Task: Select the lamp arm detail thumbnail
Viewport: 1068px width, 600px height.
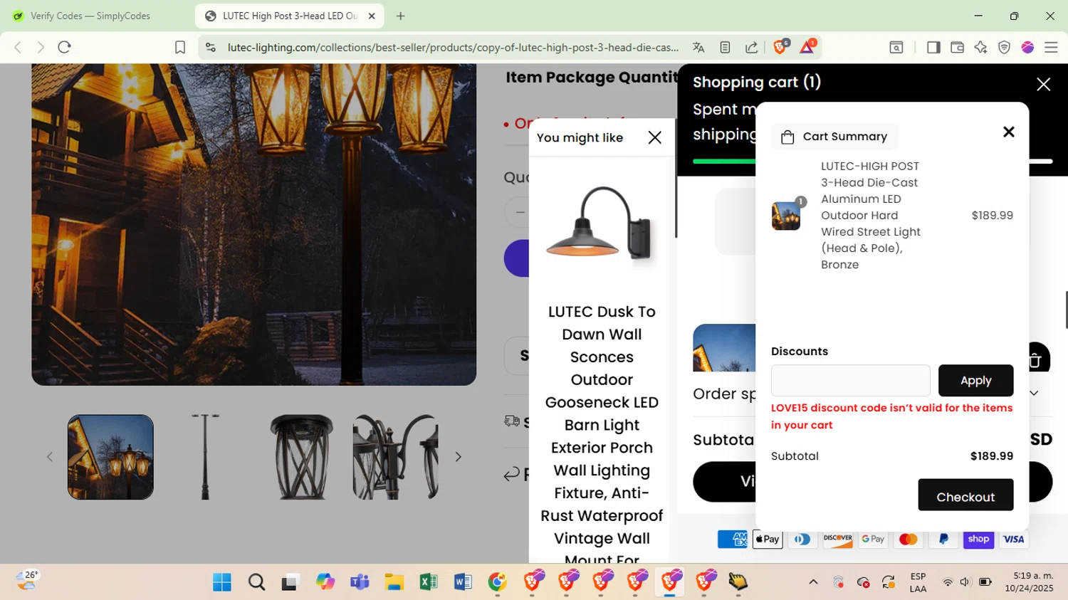Action: click(x=395, y=457)
